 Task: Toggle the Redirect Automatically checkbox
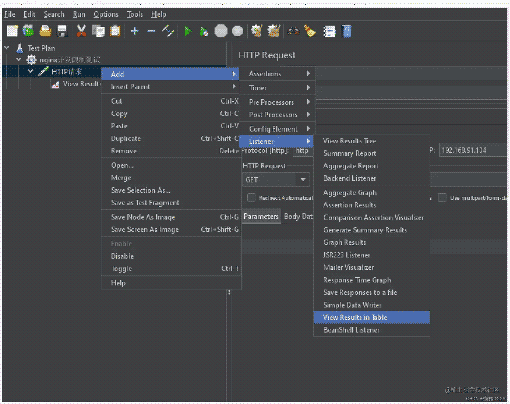[251, 198]
